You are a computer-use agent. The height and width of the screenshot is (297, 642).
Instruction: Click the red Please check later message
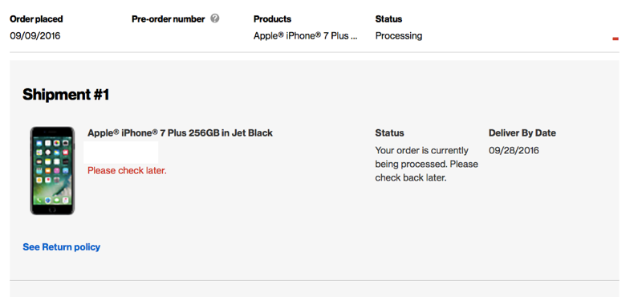(x=127, y=170)
